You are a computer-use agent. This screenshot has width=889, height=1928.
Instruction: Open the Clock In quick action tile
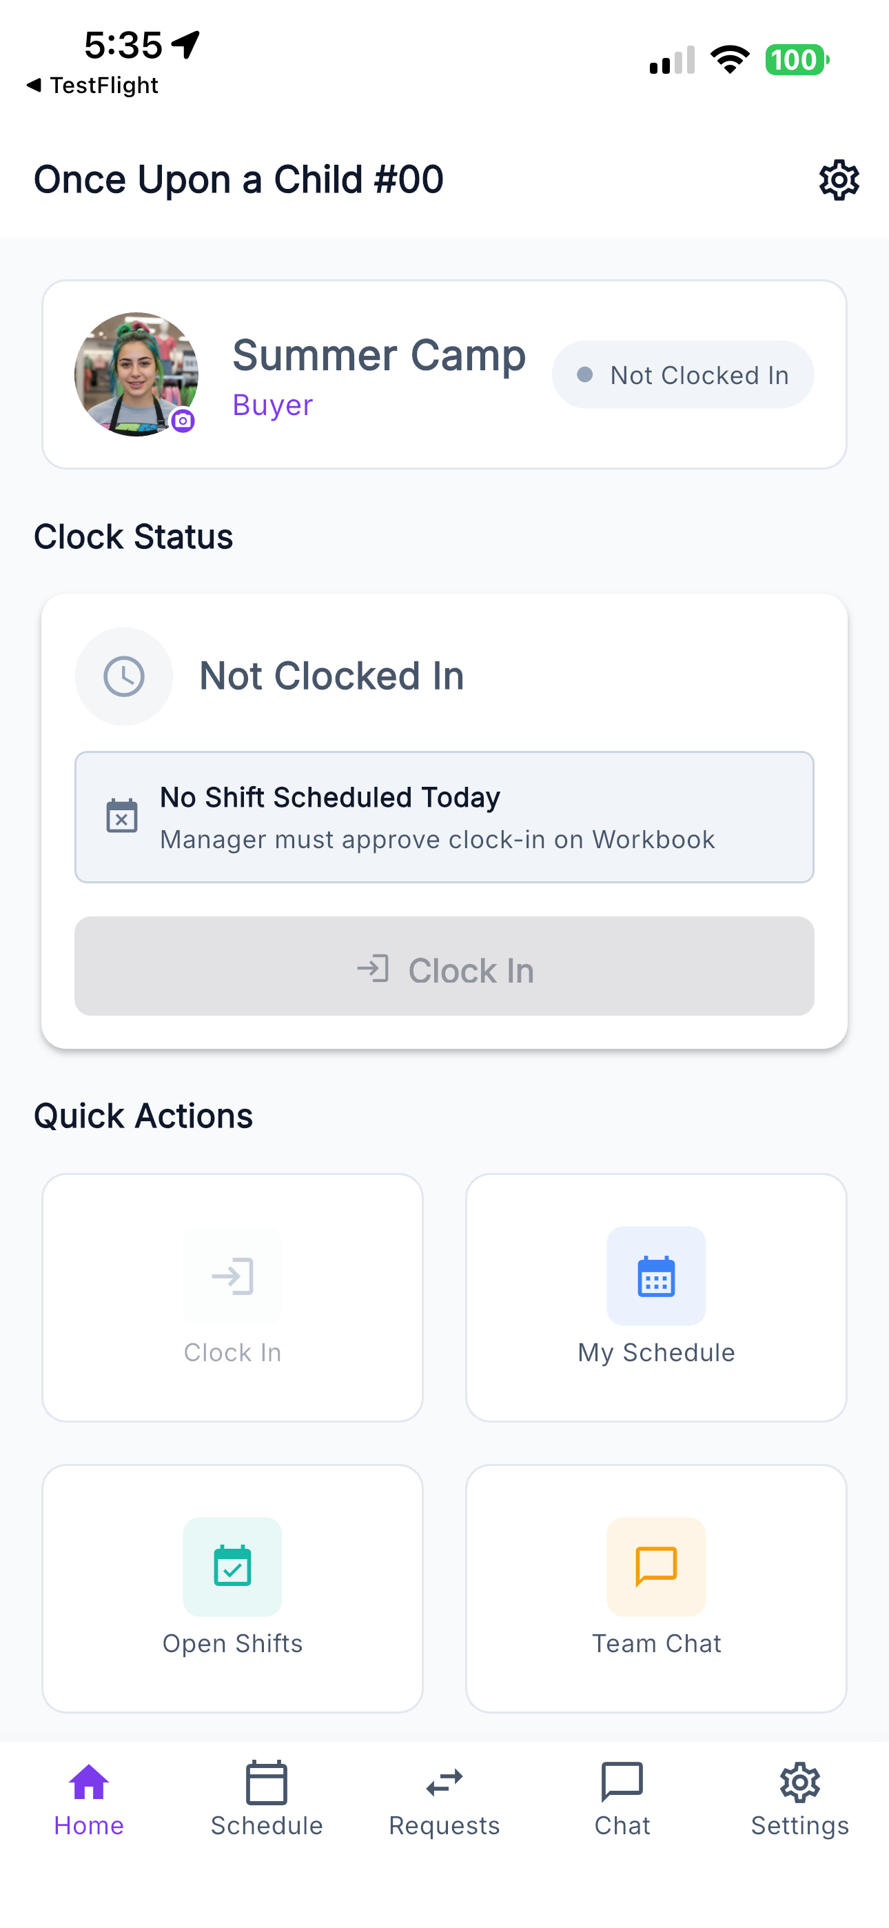tap(232, 1297)
